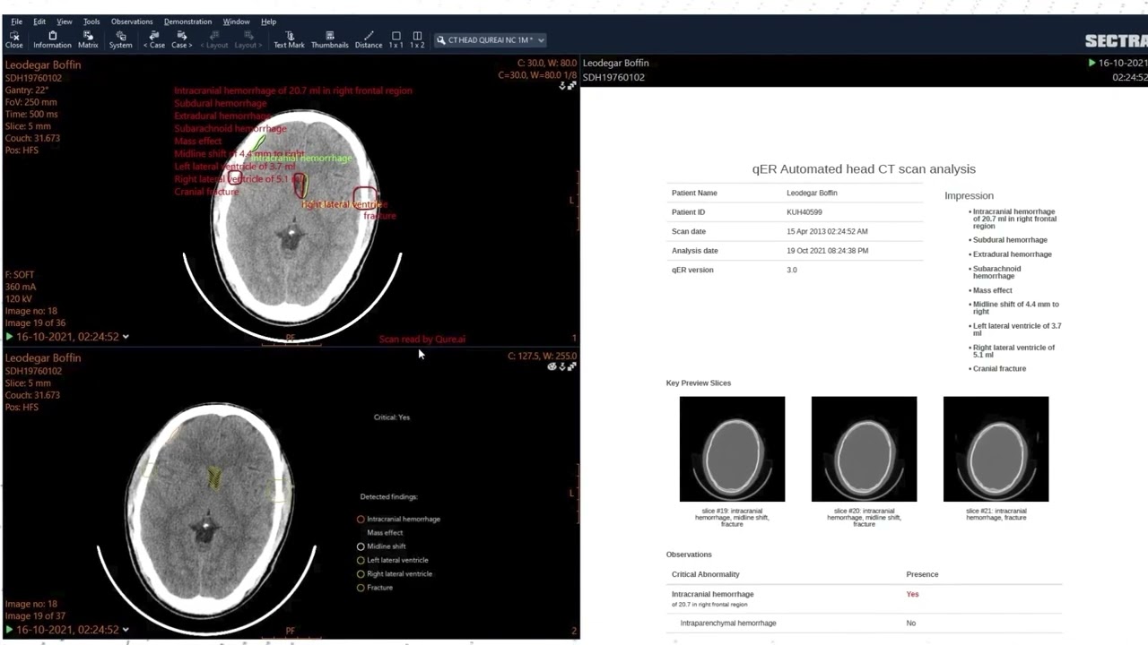Click the 'Midline shift' detected finding marker
The image size is (1148, 645).
point(361,546)
